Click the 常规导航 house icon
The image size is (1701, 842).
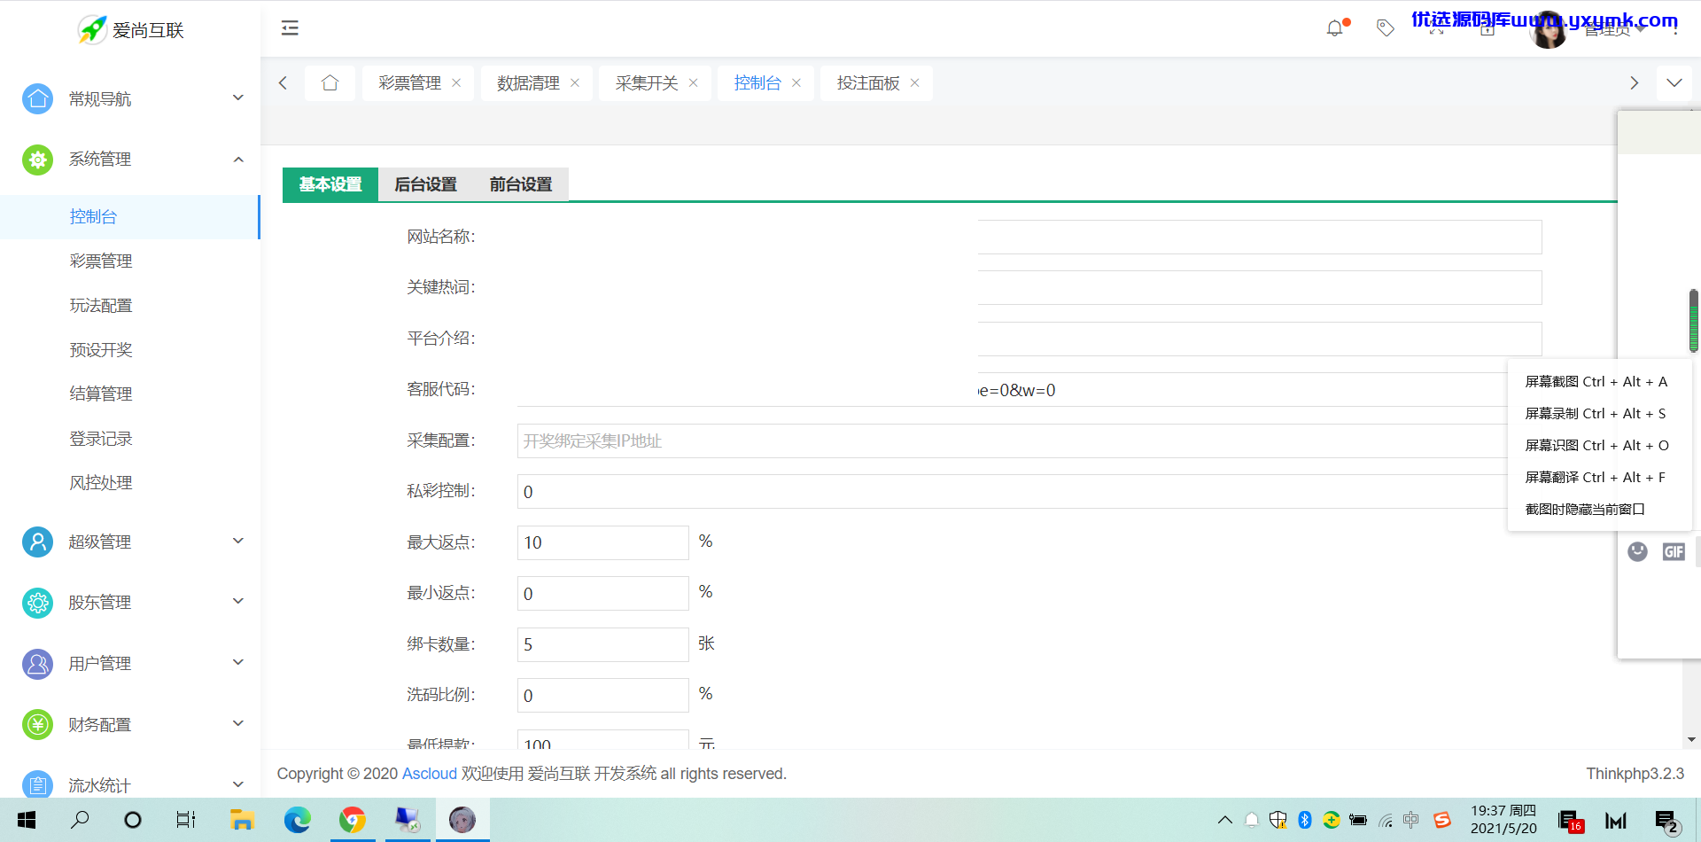[x=37, y=98]
